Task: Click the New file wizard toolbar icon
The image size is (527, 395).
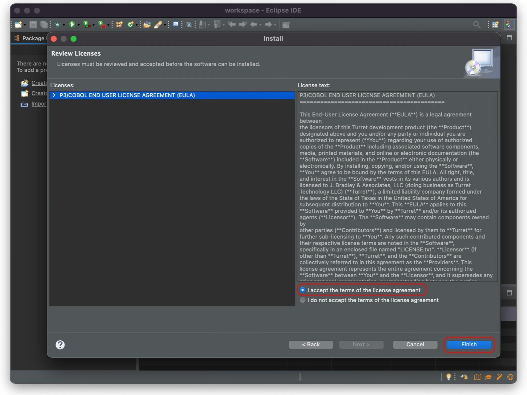Action: [x=18, y=25]
